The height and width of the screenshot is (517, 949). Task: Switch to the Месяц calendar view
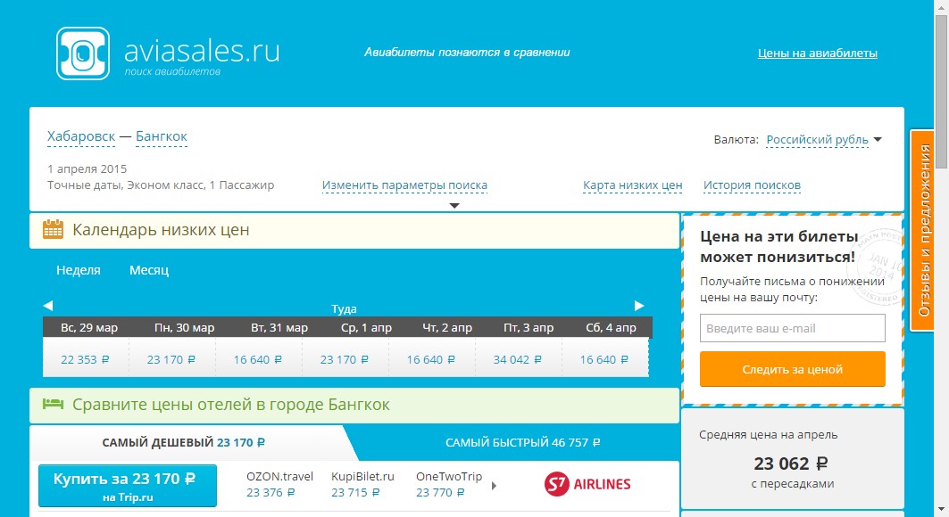pos(149,270)
